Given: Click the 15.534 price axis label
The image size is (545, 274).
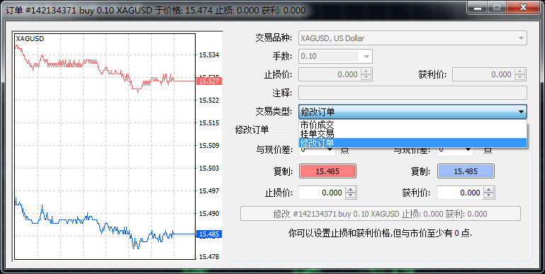Looking at the screenshot, I should (209, 55).
